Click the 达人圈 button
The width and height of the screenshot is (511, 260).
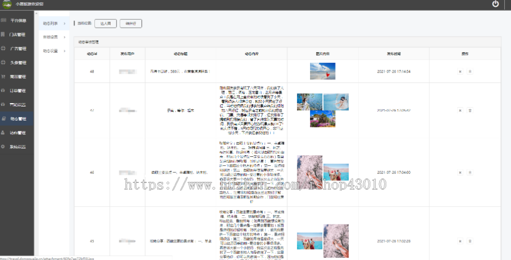(106, 23)
